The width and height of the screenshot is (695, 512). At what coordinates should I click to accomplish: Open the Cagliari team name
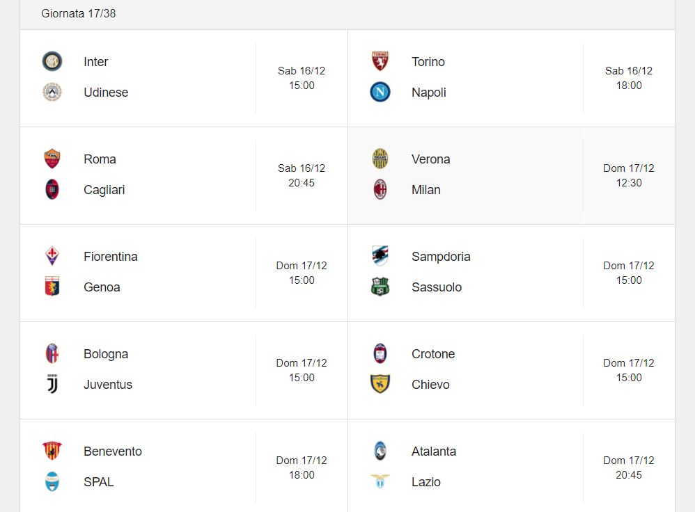tap(104, 189)
